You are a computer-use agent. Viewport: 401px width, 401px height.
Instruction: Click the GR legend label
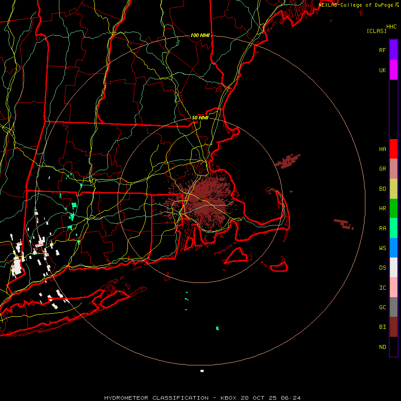click(x=383, y=169)
